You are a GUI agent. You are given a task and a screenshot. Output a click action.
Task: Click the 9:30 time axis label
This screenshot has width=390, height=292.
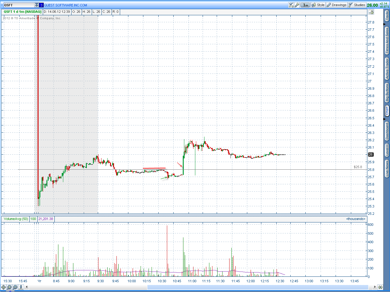[101, 281]
